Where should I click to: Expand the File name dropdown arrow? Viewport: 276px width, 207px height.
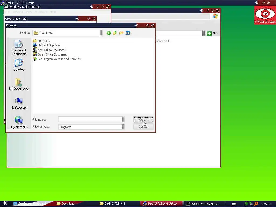pyautogui.click(x=123, y=119)
